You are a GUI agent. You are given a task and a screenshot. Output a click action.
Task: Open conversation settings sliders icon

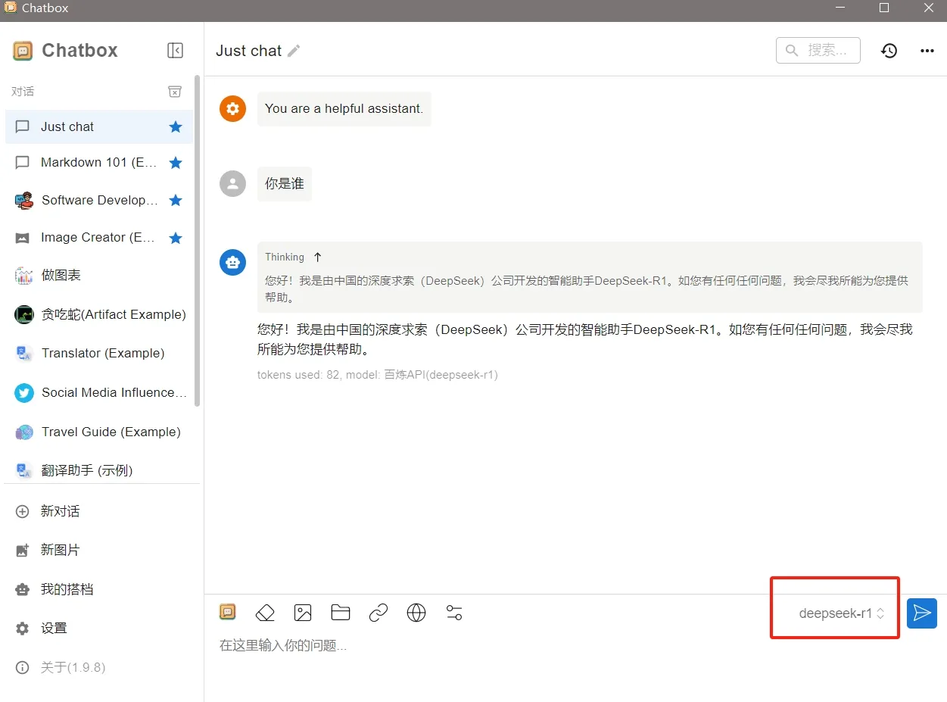point(454,613)
